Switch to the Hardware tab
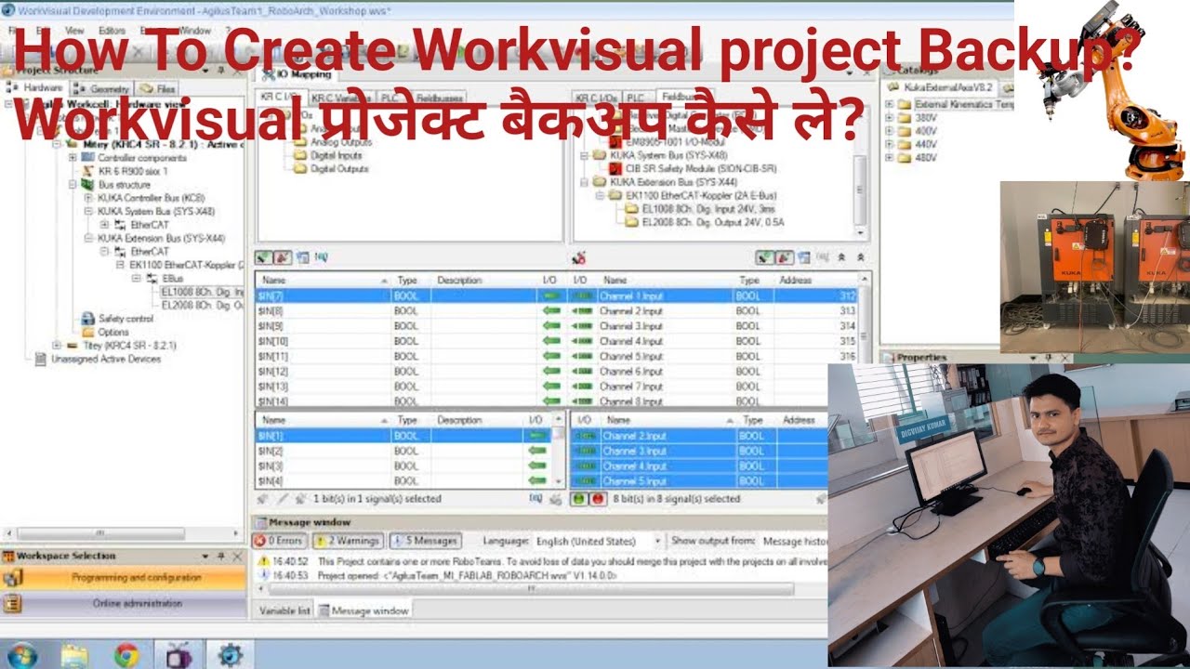This screenshot has width=1190, height=669. coord(37,87)
